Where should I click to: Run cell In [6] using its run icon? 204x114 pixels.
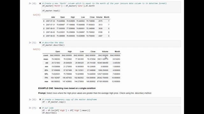40,99
